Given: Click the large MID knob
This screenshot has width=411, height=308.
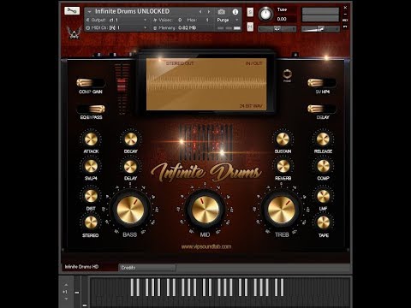Looking at the screenshot, I should 205,210.
